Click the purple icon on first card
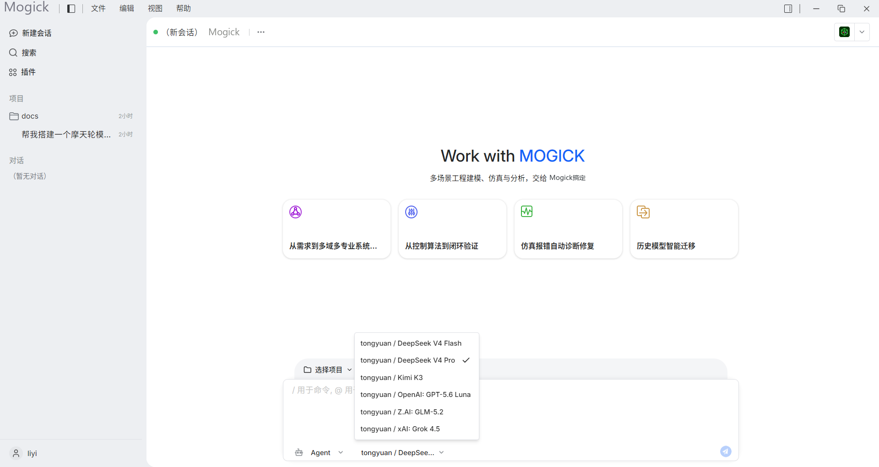 pyautogui.click(x=295, y=212)
